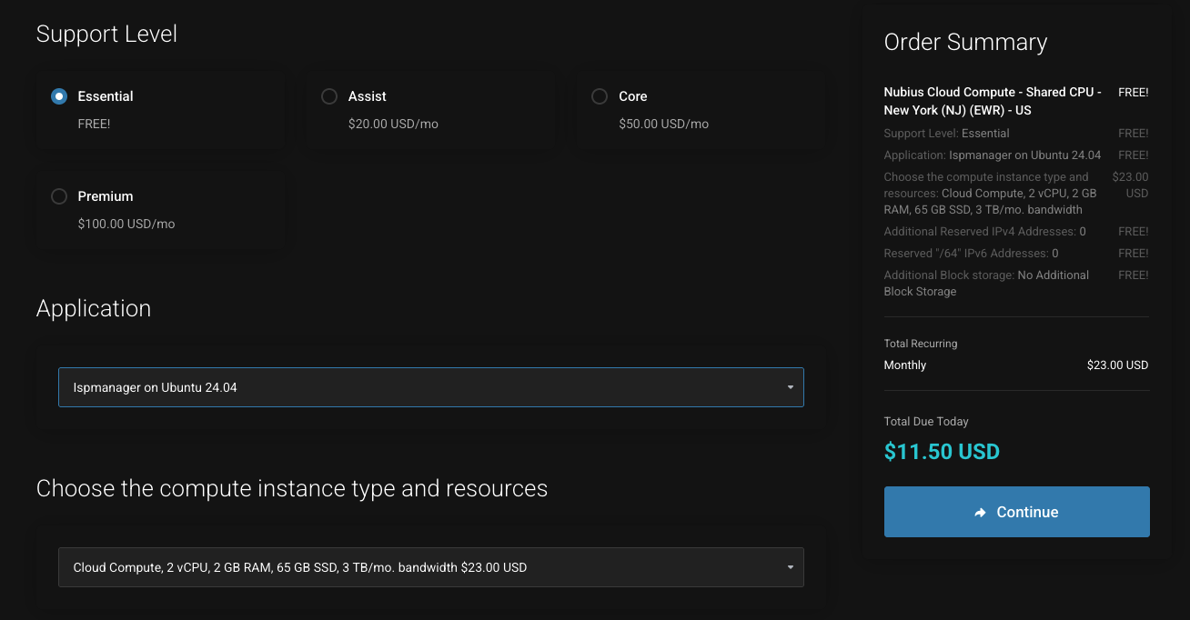Click the Order Summary heading
This screenshot has width=1190, height=620.
[965, 43]
